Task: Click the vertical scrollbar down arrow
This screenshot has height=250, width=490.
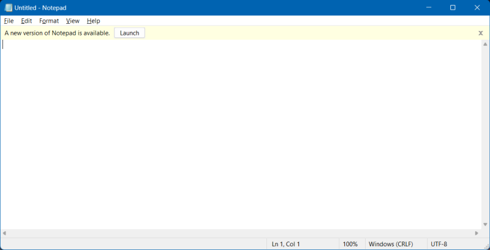Action: (485, 224)
